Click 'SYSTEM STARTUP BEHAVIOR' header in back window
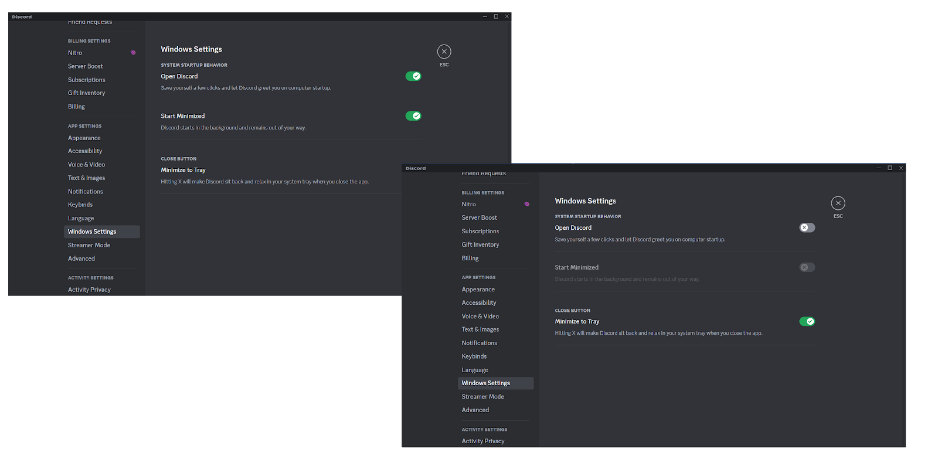 click(194, 65)
